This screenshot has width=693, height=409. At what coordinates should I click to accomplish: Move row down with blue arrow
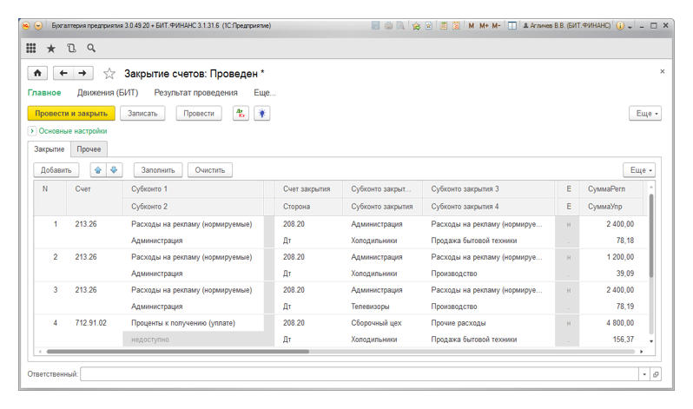click(x=114, y=170)
